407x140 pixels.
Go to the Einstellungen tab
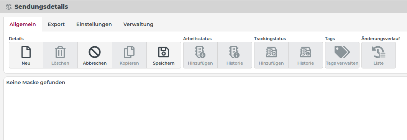pyautogui.click(x=94, y=24)
